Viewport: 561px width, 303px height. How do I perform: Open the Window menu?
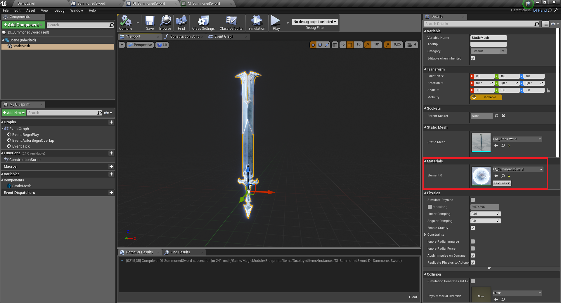[x=77, y=10]
